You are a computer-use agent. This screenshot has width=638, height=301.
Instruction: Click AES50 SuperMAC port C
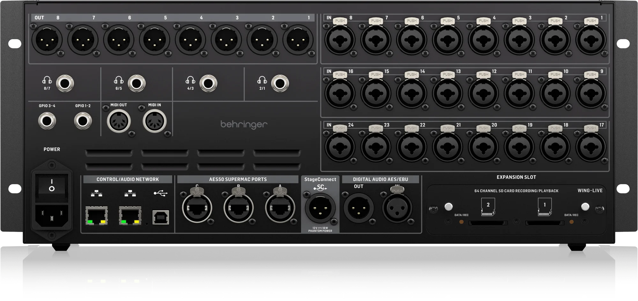(x=197, y=208)
